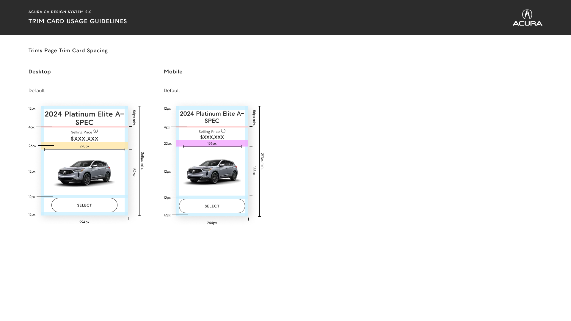The height and width of the screenshot is (321, 571).
Task: Click the ACURA.CA DESIGN SYSTEM 2.0 text
Action: pos(60,12)
